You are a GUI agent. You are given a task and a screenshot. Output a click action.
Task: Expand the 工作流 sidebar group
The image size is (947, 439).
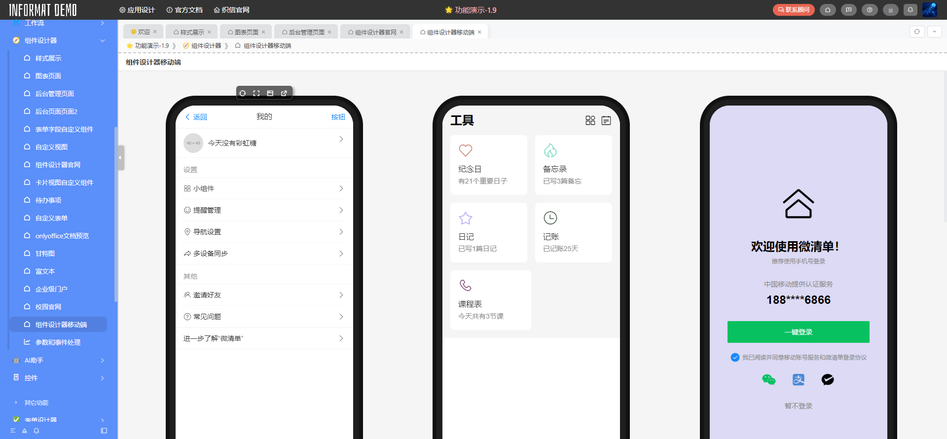[103, 23]
